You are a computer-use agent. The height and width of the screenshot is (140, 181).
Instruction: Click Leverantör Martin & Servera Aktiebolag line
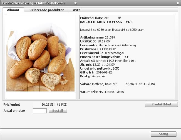(x=108, y=45)
